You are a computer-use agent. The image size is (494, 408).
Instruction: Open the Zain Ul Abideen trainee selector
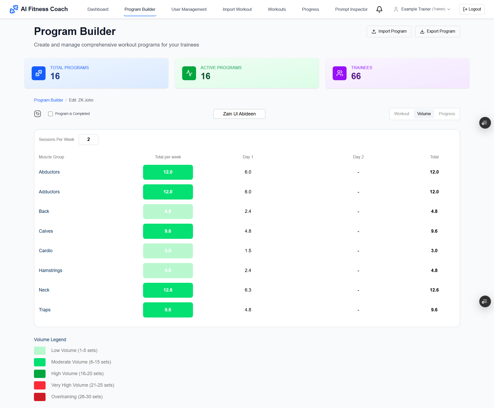(239, 114)
